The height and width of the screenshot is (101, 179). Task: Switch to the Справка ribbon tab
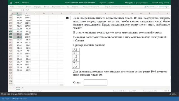pyautogui.click(x=75, y=7)
